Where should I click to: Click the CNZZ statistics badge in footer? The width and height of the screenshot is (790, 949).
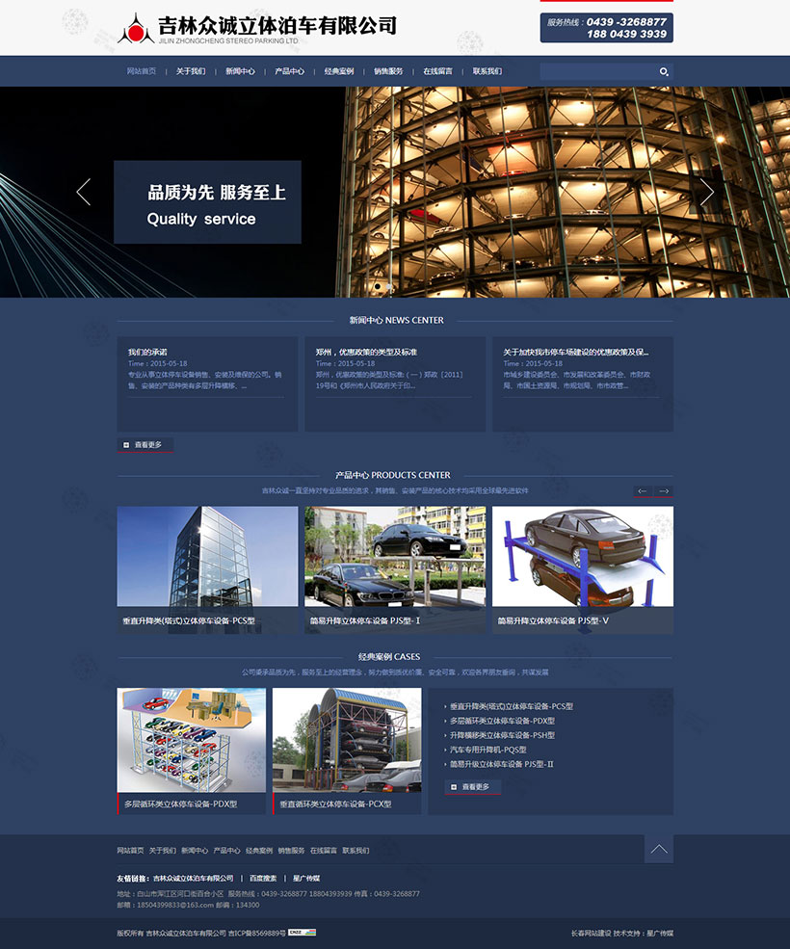click(303, 932)
